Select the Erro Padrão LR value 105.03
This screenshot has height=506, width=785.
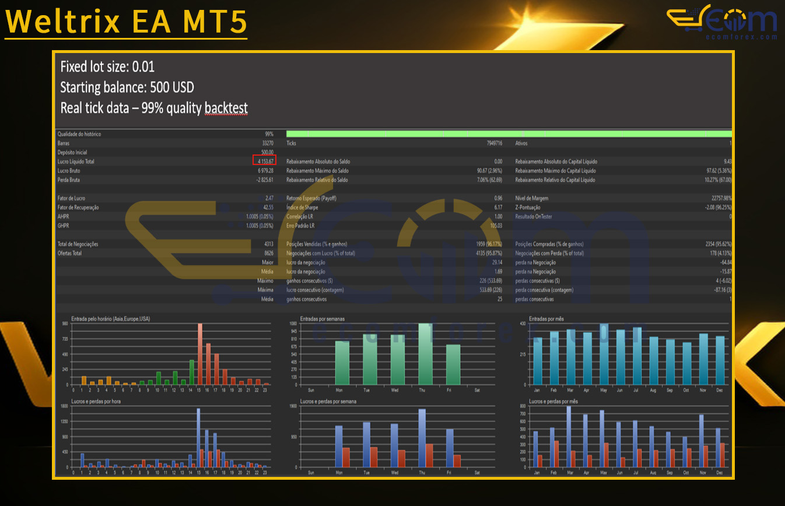pyautogui.click(x=496, y=226)
